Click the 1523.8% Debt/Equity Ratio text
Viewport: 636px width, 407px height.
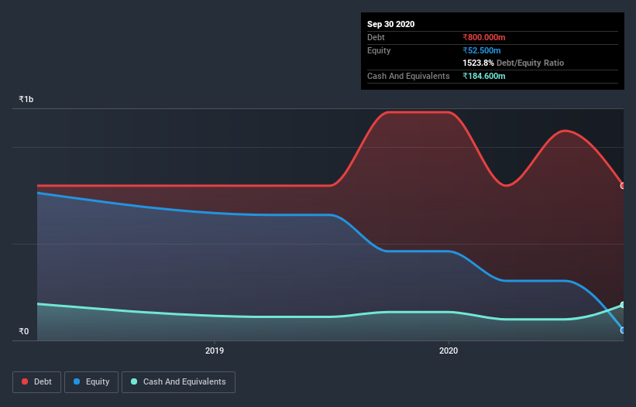click(513, 63)
